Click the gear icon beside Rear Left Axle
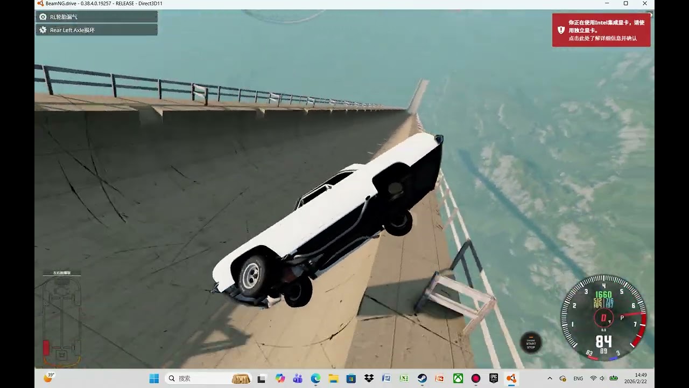 [x=43, y=30]
